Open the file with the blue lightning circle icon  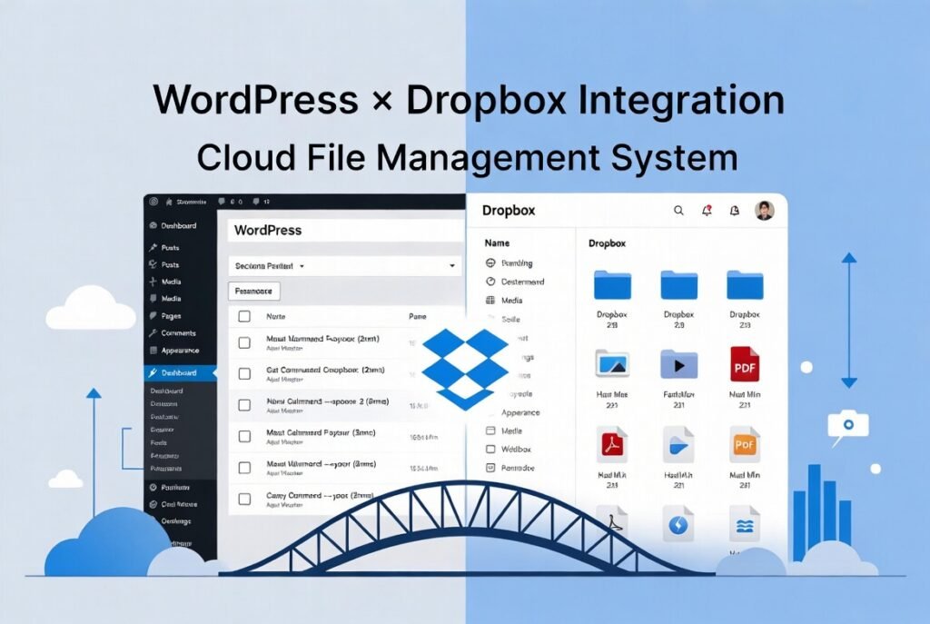[x=678, y=524]
